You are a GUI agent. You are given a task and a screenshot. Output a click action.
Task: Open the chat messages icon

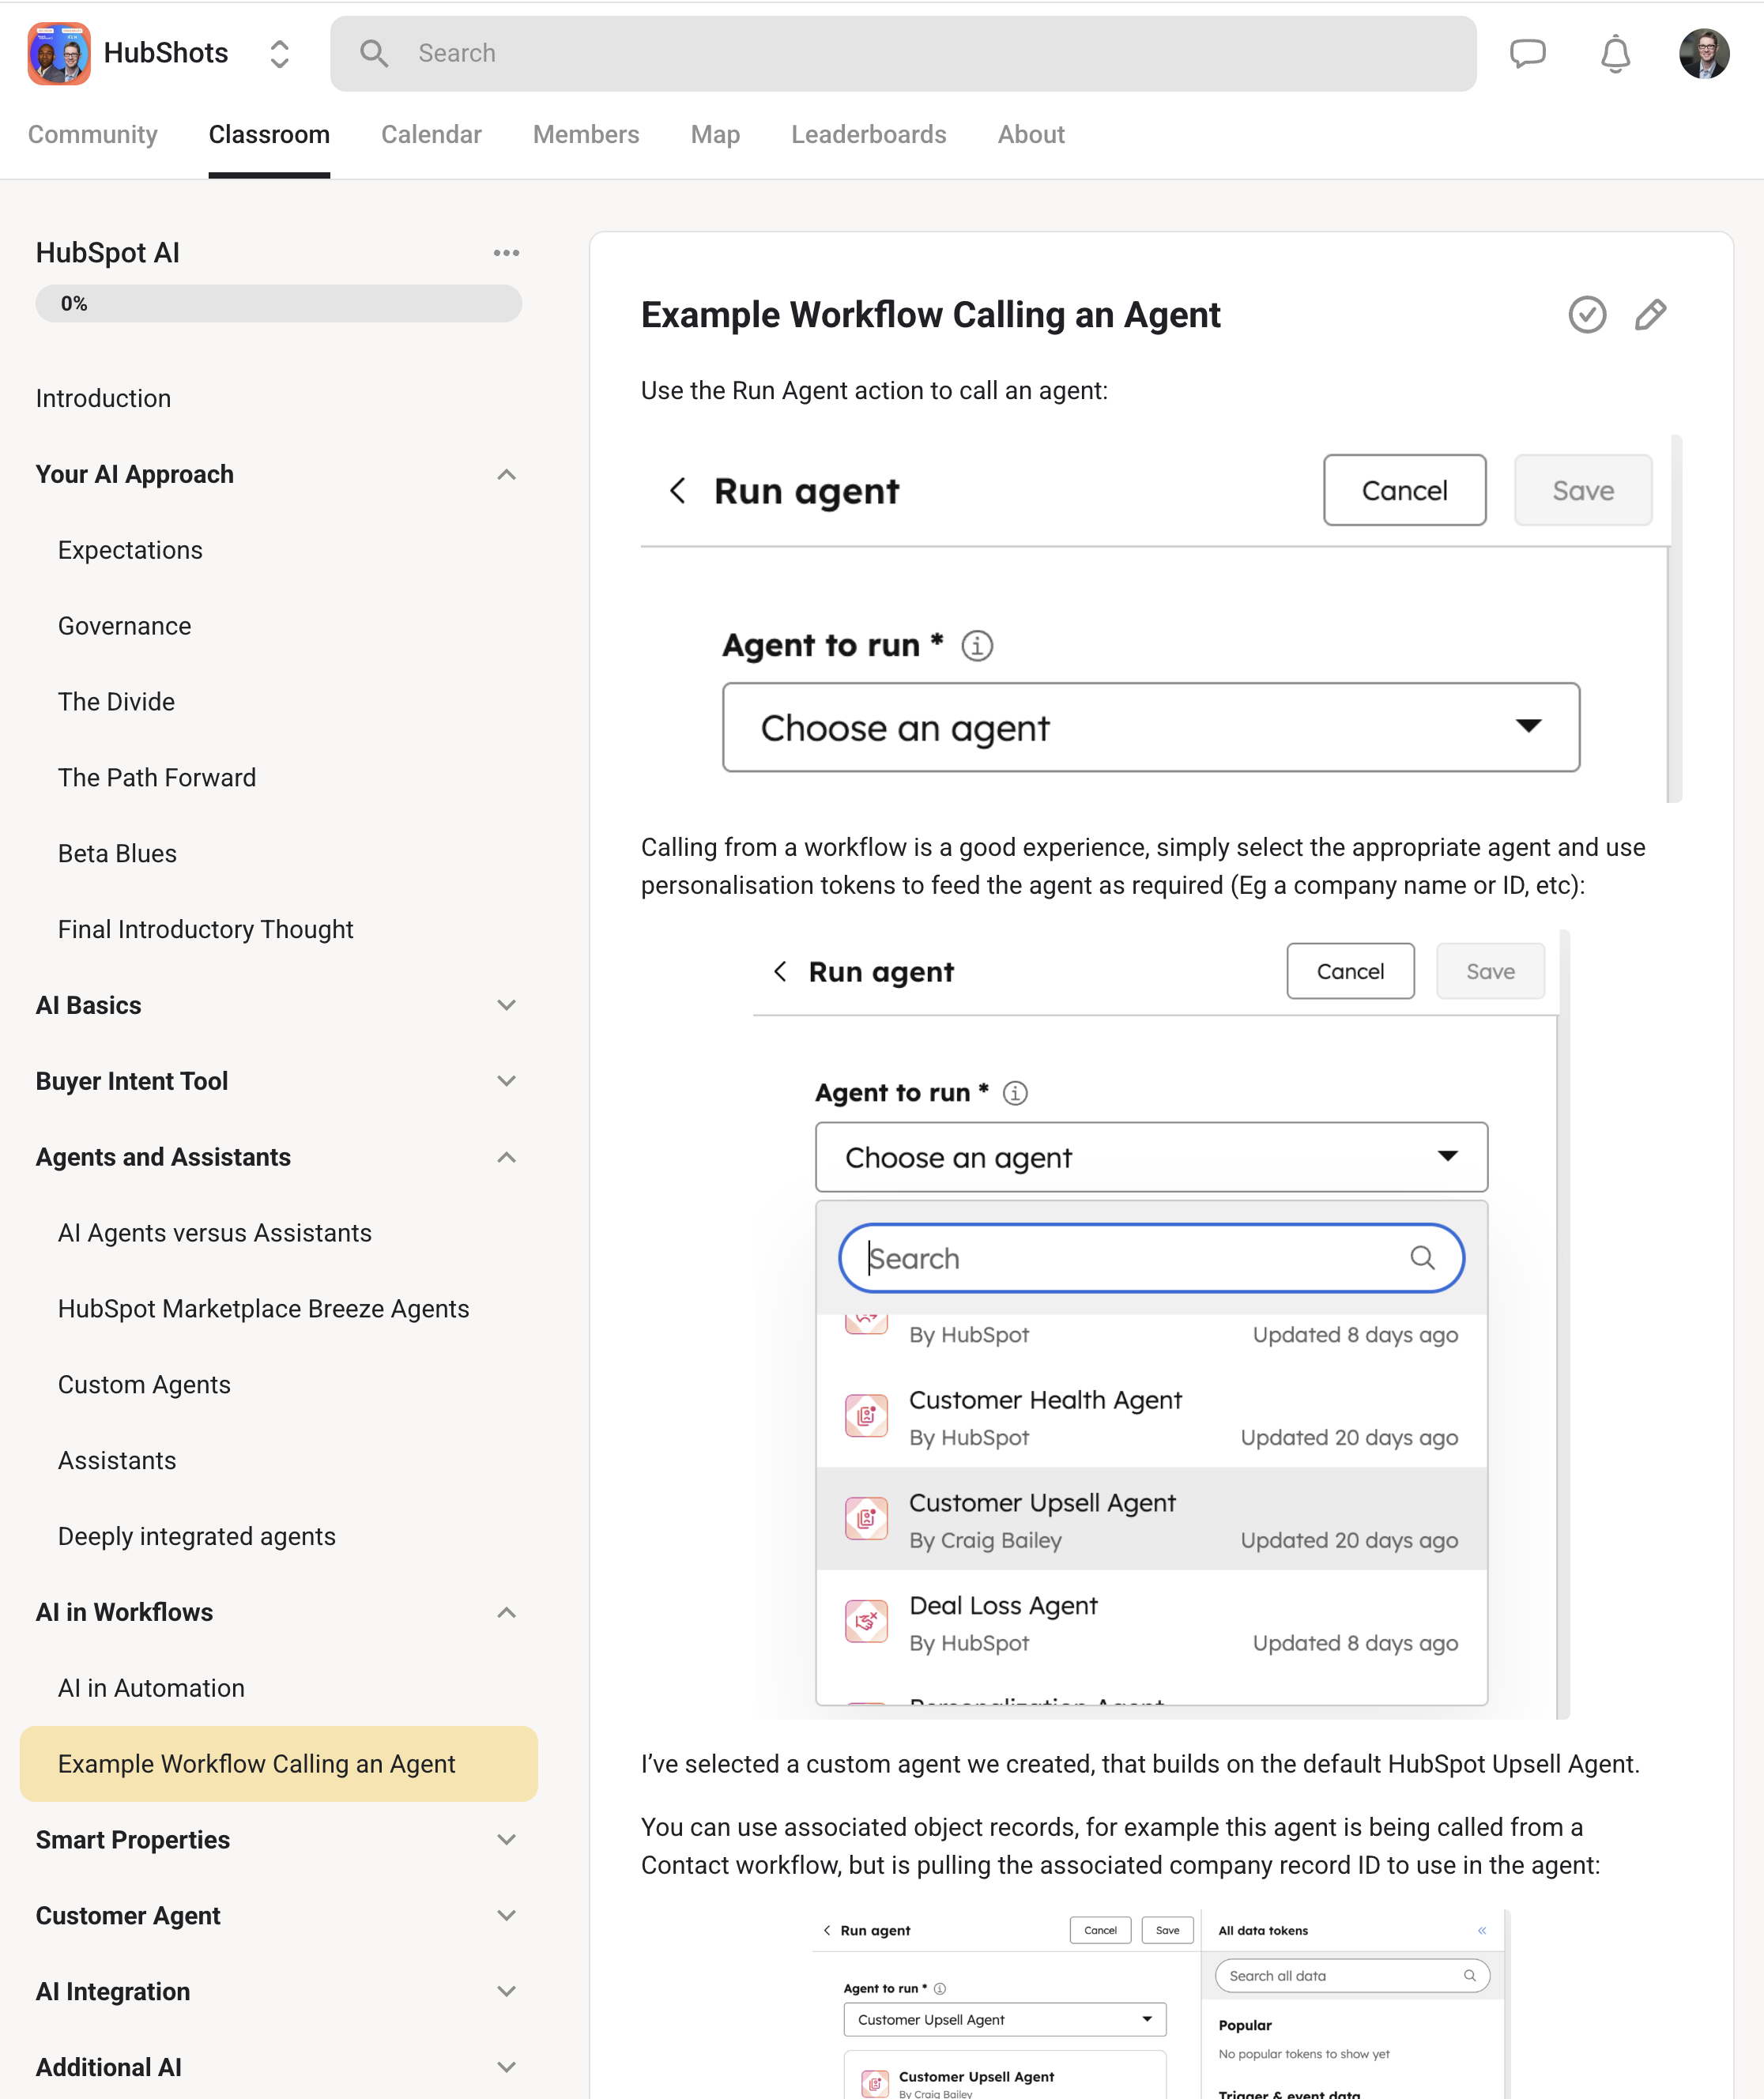click(x=1527, y=53)
